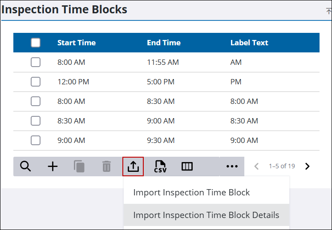This screenshot has height=230, width=332.
Task: Check the 8:00 AM to 11:55 AM row
Action: pos(36,62)
